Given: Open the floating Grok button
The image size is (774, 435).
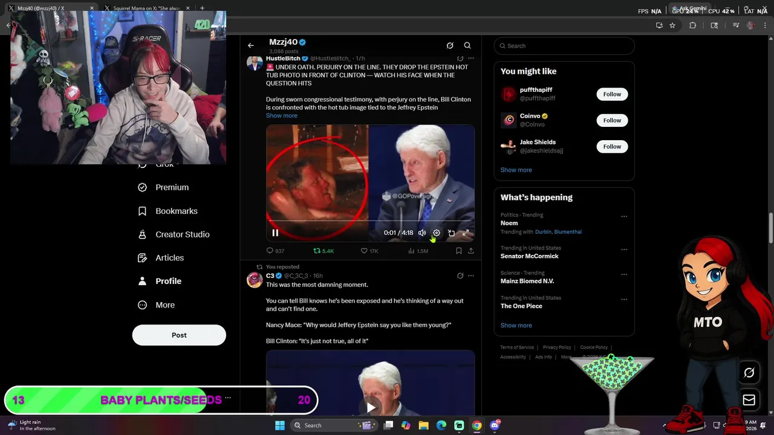Looking at the screenshot, I should pos(749,373).
